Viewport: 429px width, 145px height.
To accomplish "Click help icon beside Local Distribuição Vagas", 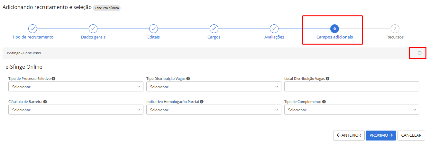I will click(327, 79).
